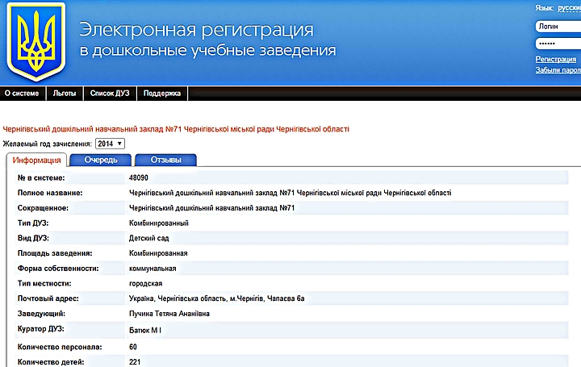The height and width of the screenshot is (367, 581).
Task: Click the red kindergarten name heading
Action: click(x=177, y=129)
